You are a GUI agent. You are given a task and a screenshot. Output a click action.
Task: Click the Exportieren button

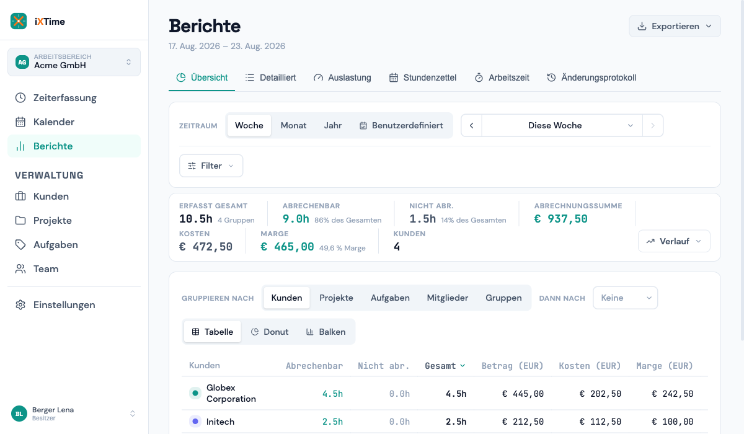[x=675, y=26]
